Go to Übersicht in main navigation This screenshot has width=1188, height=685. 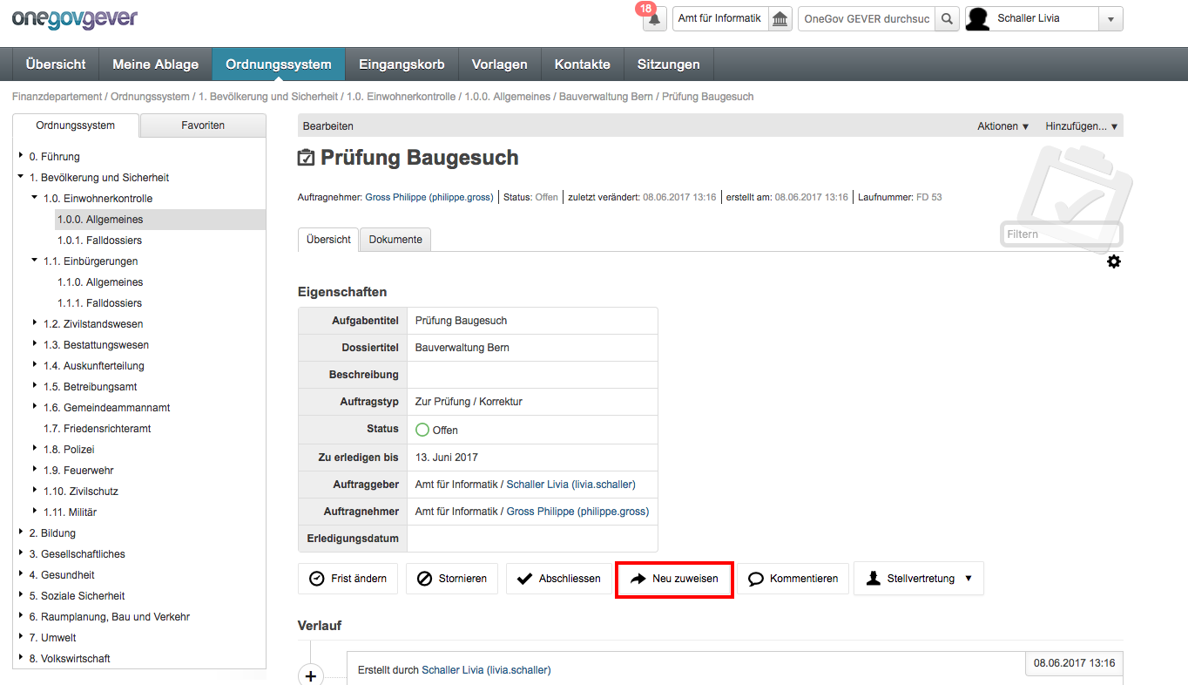[x=56, y=64]
